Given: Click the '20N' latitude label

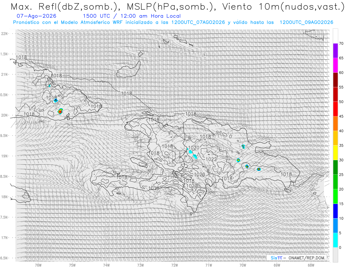Looking at the screenshot, I should 4,115.
